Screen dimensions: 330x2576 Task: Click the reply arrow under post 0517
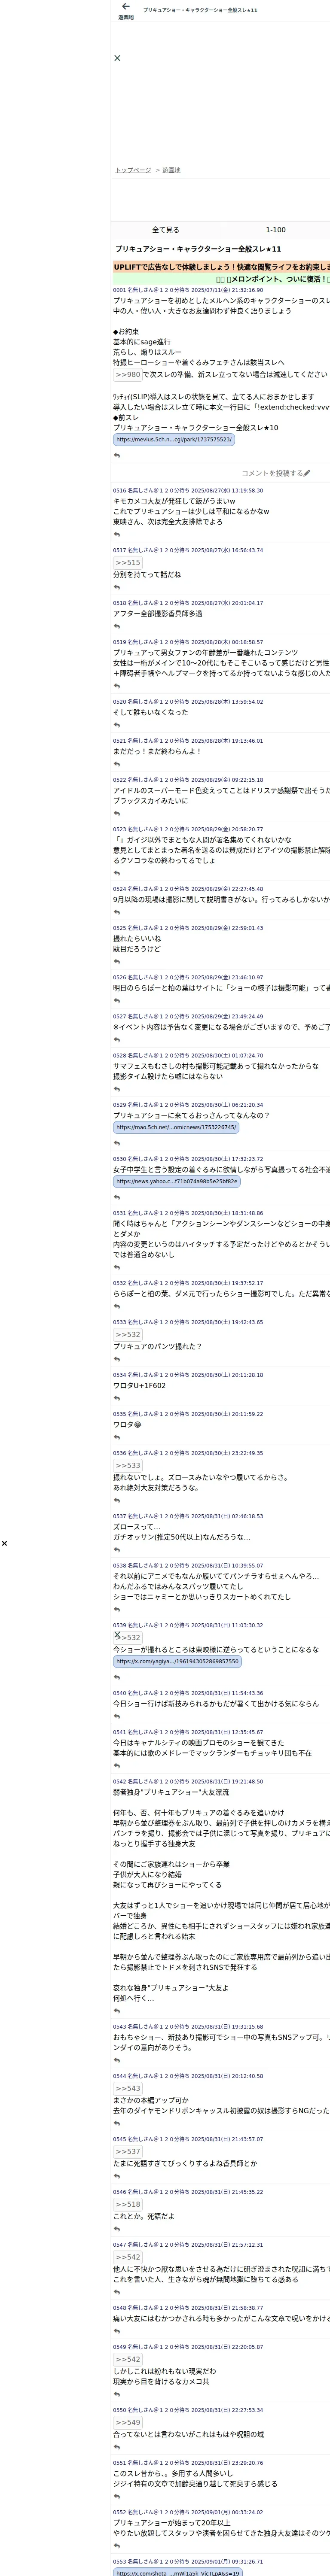[117, 587]
